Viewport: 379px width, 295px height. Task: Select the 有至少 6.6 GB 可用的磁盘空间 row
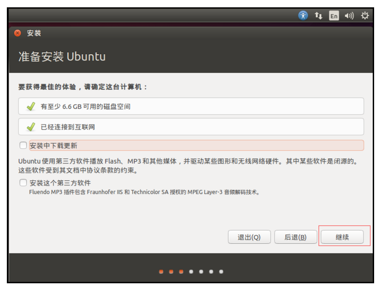[191, 106]
